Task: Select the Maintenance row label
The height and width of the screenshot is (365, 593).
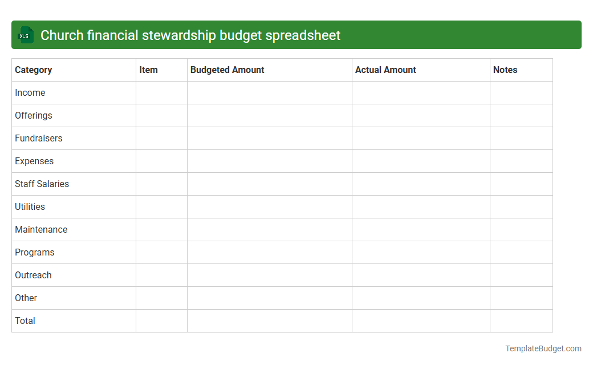Action: 41,229
